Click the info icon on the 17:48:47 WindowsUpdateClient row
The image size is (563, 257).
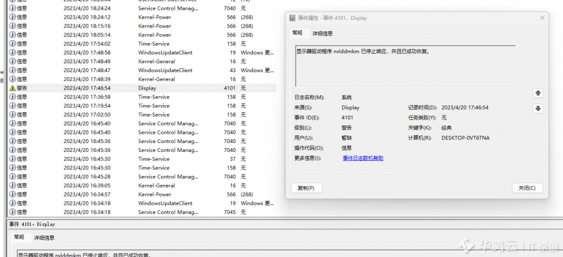[13, 70]
